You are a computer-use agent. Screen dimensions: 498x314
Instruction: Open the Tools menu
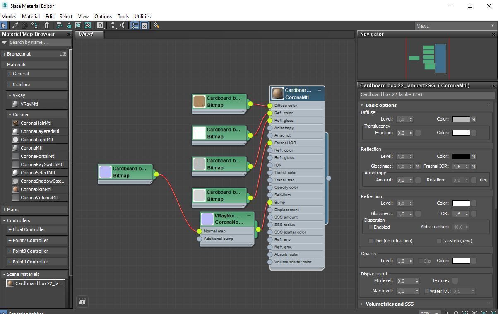[x=123, y=17]
